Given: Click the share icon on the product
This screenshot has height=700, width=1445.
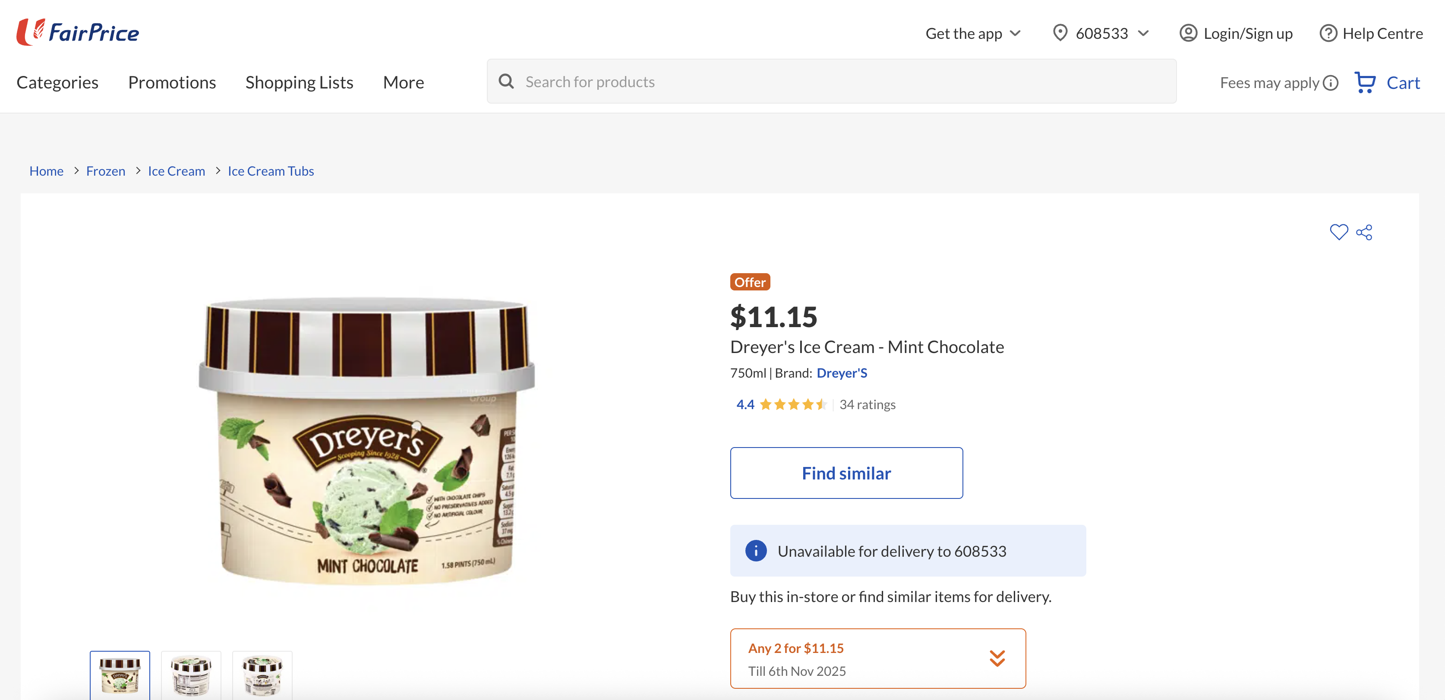Looking at the screenshot, I should (1364, 232).
